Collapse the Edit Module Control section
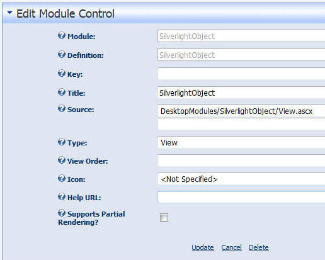 [9, 13]
